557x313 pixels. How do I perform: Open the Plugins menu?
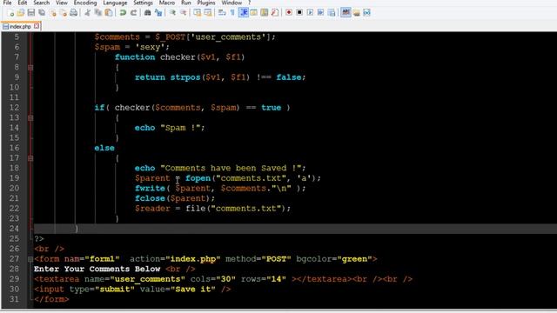pos(206,3)
